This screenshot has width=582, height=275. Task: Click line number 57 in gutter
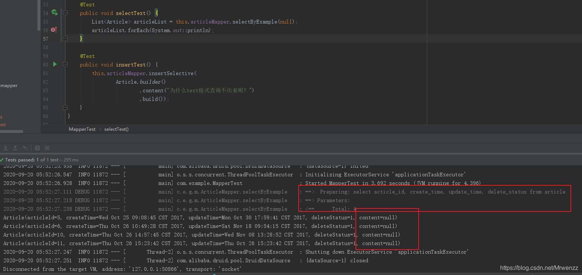[x=45, y=39]
